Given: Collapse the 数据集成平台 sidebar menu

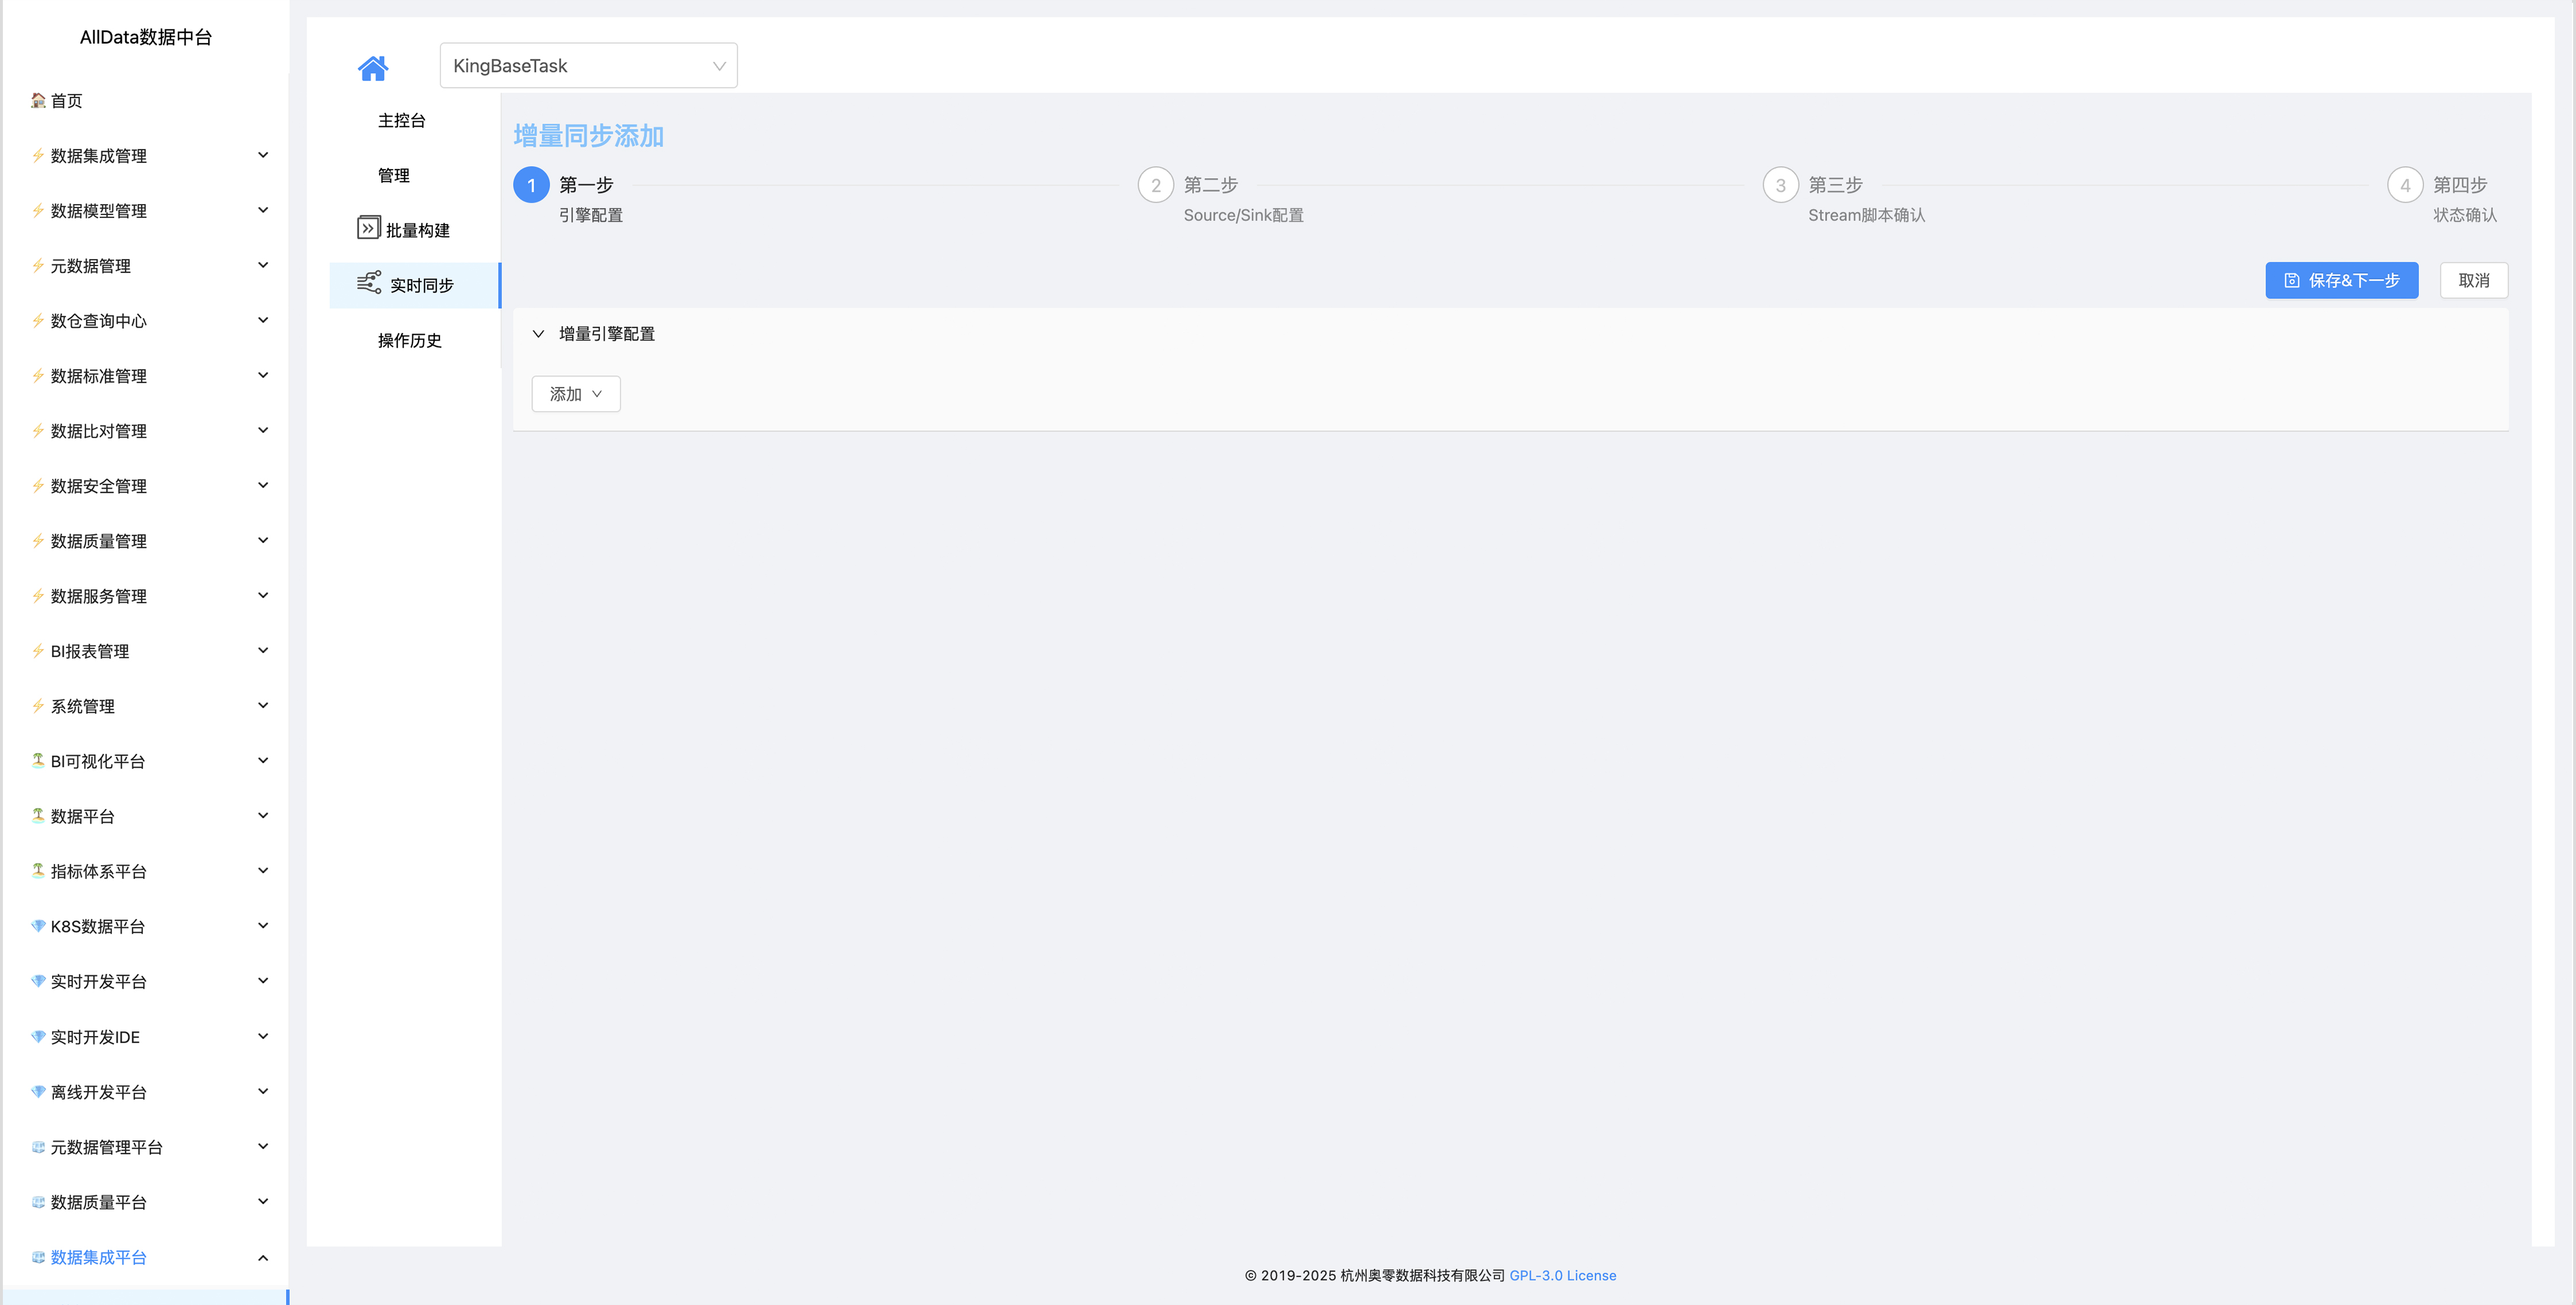Looking at the screenshot, I should coord(150,1257).
